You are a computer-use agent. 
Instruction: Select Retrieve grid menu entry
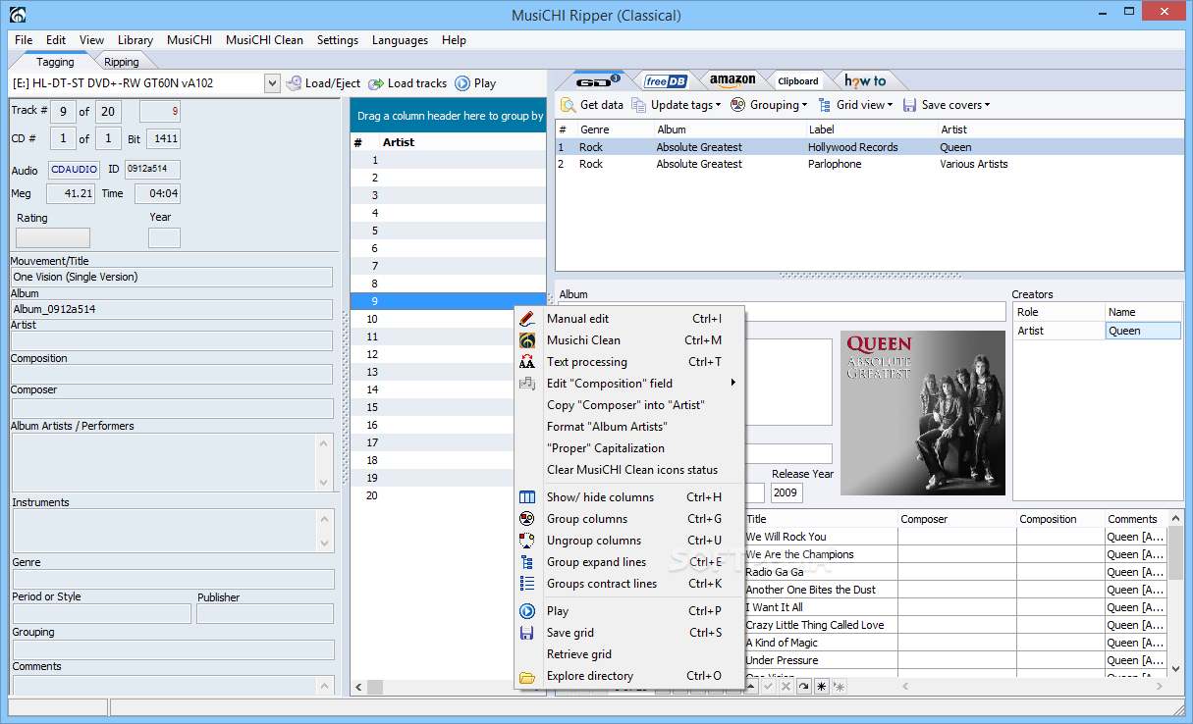[629, 654]
